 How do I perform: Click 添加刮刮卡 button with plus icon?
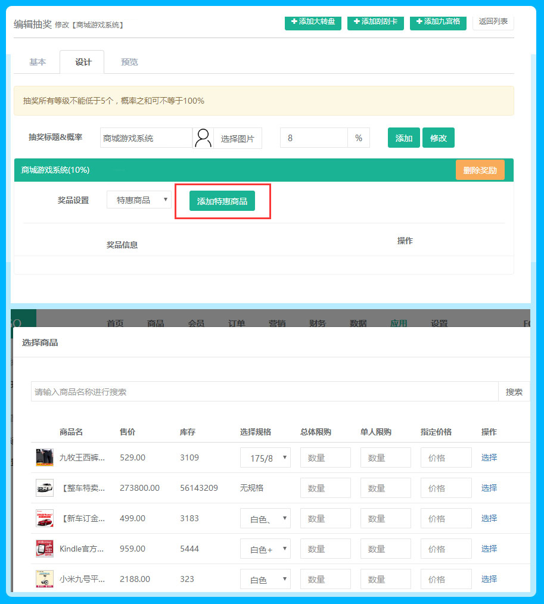(x=375, y=21)
